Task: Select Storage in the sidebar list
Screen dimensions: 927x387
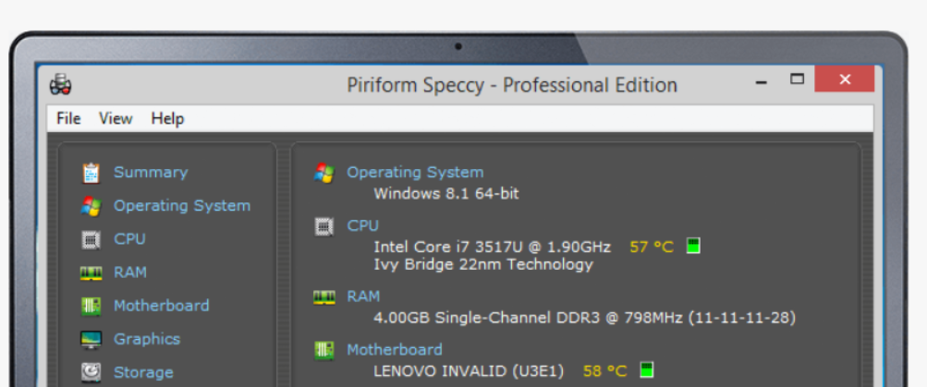Action: point(143,372)
